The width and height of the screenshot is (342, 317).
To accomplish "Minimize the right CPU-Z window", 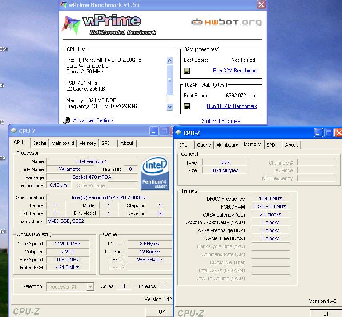I will tap(318, 132).
